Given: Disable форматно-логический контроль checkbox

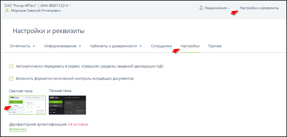Looking at the screenshot, I should (x=11, y=78).
